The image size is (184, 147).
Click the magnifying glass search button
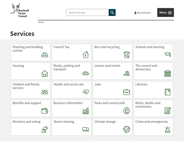[112, 13]
